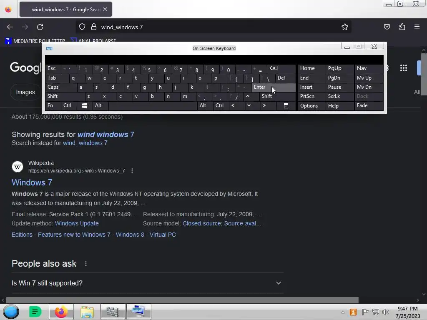Close the wind_windows 7 browser tab
Image resolution: width=427 pixels, height=320 pixels.
tap(105, 9)
